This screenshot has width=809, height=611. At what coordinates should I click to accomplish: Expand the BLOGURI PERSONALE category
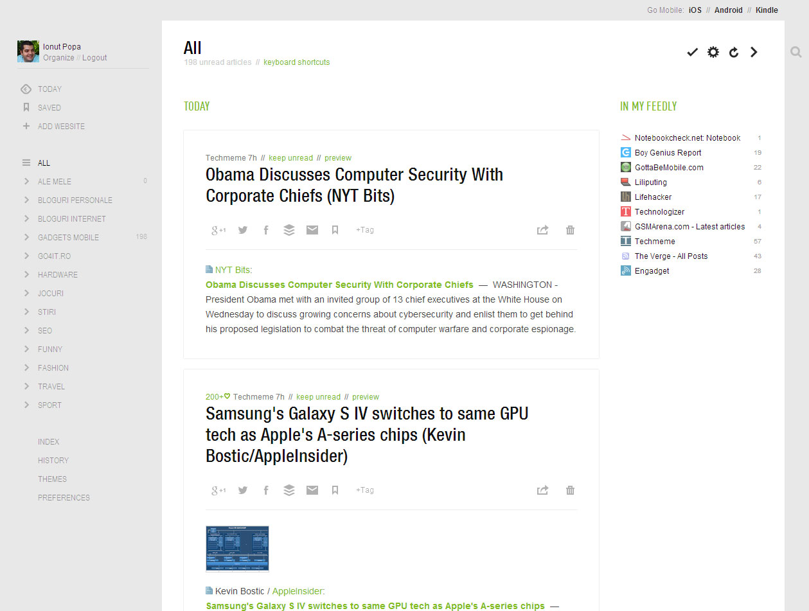point(26,200)
